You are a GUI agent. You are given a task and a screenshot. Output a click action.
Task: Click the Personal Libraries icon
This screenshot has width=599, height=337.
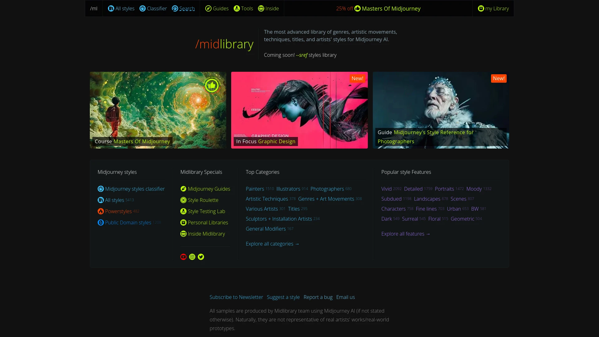point(183,222)
